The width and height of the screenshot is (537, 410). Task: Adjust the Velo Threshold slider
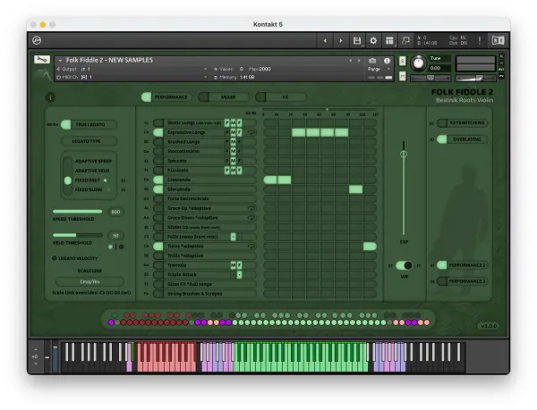[77, 235]
